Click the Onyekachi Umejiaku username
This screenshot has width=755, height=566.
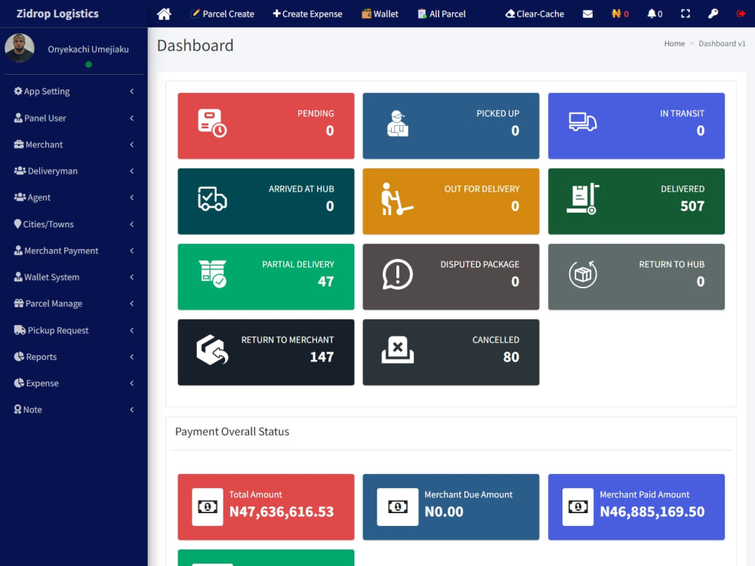coord(88,49)
